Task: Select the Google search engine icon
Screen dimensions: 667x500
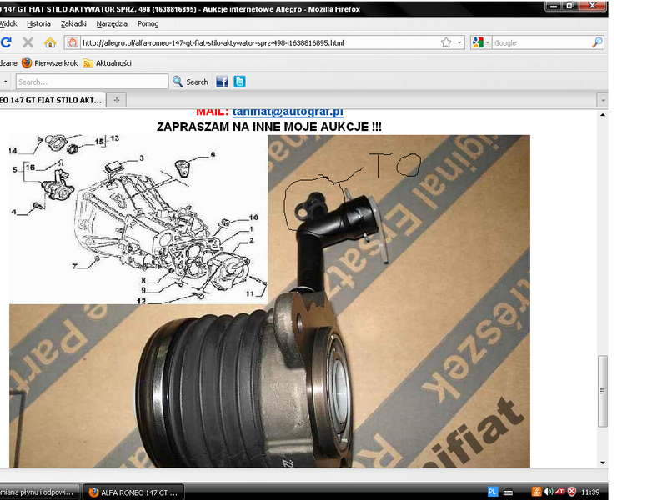Action: coord(478,42)
